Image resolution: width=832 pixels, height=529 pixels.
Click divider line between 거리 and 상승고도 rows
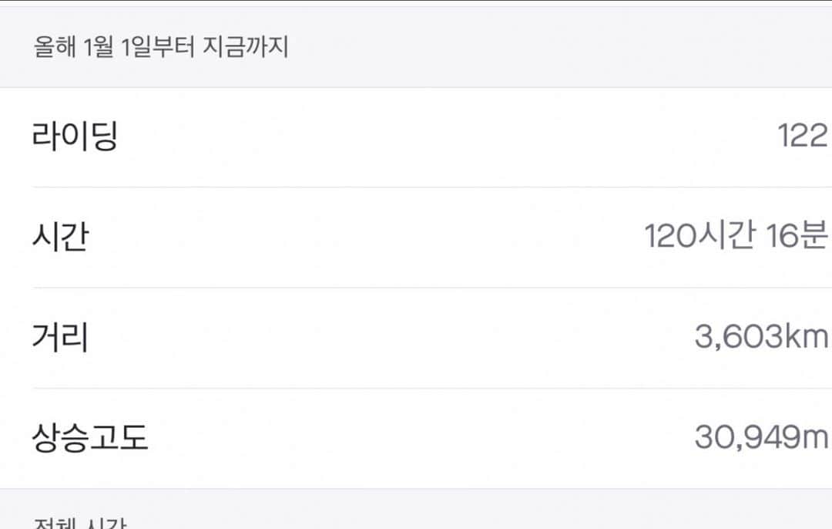(x=432, y=388)
